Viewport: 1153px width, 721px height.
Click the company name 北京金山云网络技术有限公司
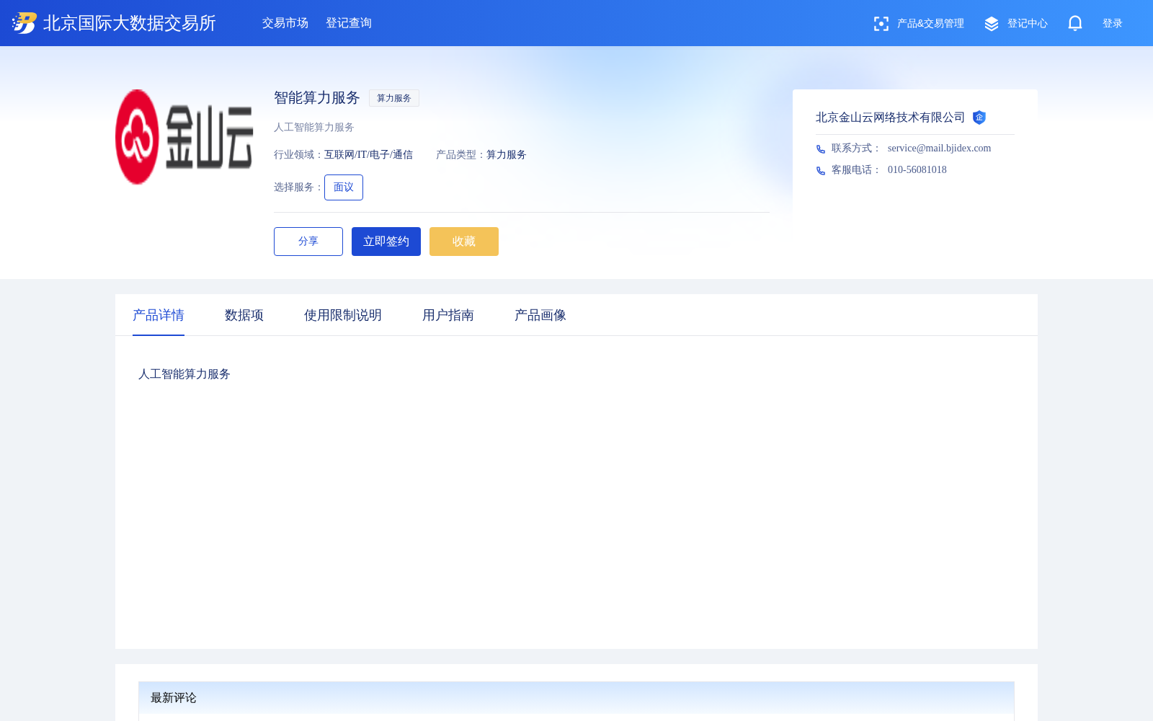[890, 118]
